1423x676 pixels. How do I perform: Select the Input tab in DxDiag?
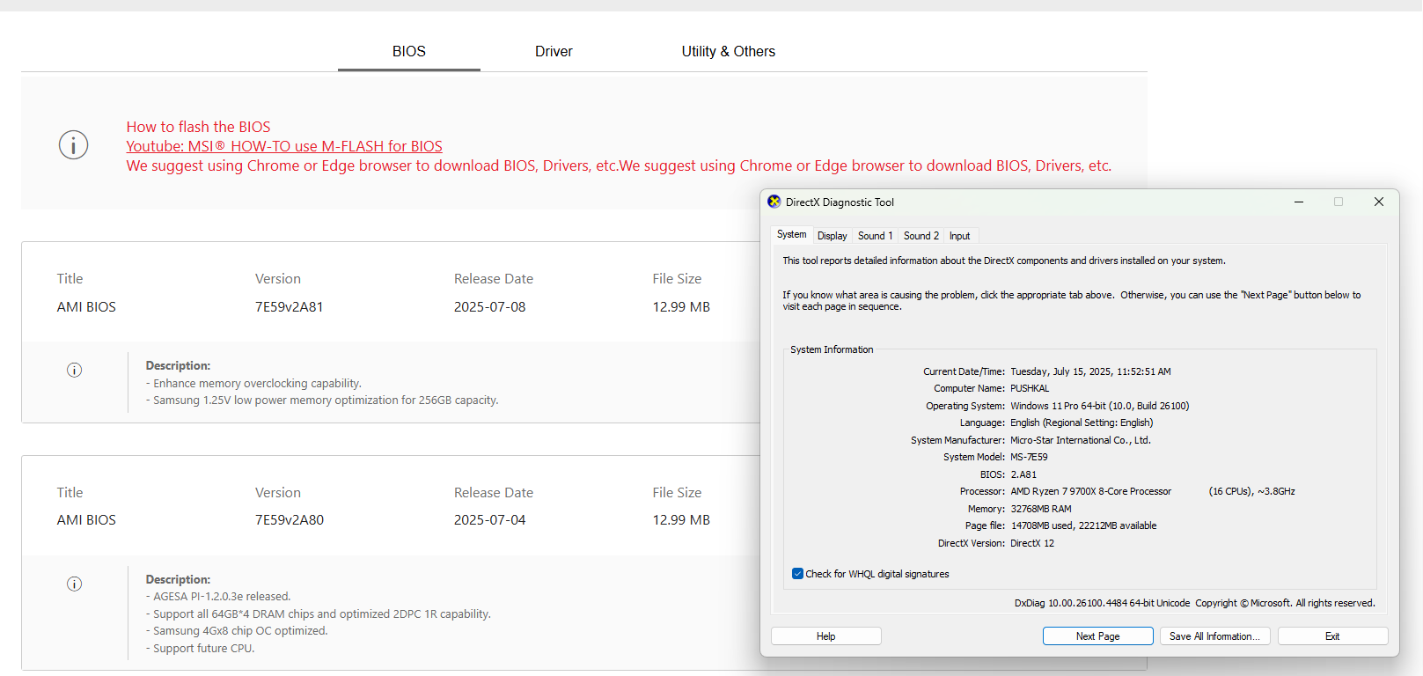(959, 236)
